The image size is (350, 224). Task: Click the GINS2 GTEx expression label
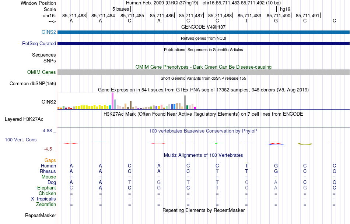(x=49, y=102)
